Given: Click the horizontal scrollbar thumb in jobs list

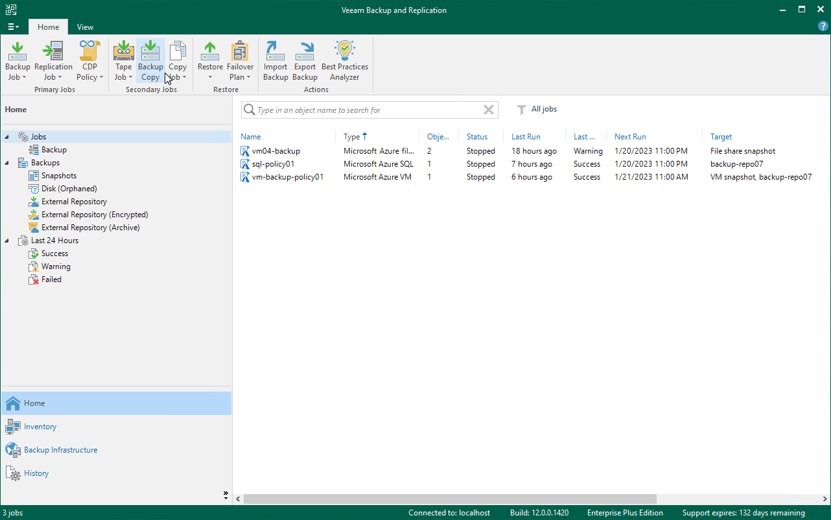Looking at the screenshot, I should 450,499.
